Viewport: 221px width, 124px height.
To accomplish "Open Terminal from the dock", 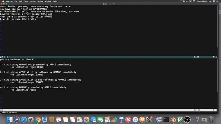I will (166, 120).
